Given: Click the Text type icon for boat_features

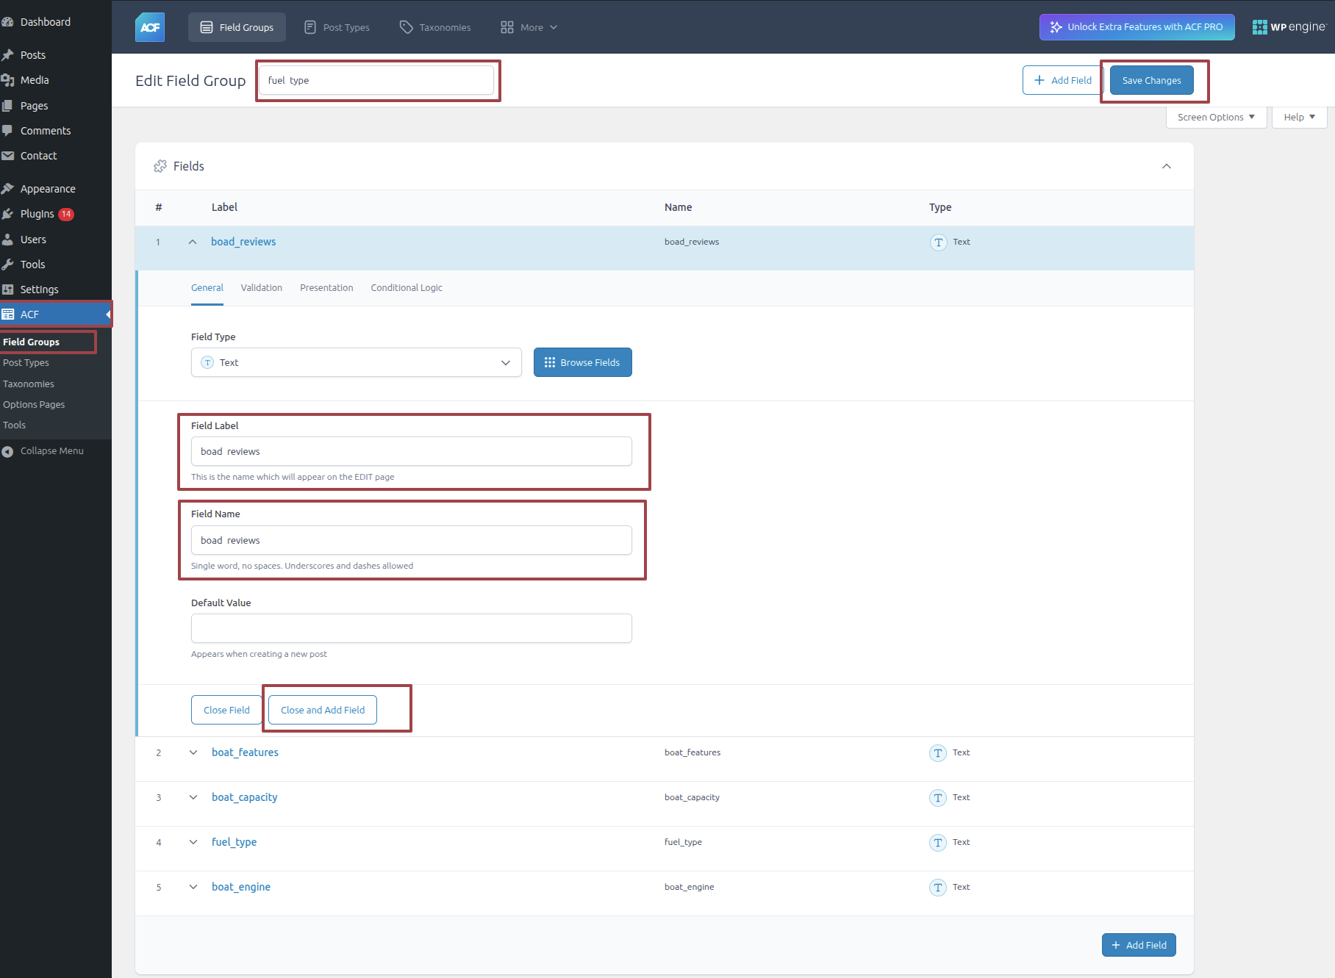Looking at the screenshot, I should tap(938, 753).
